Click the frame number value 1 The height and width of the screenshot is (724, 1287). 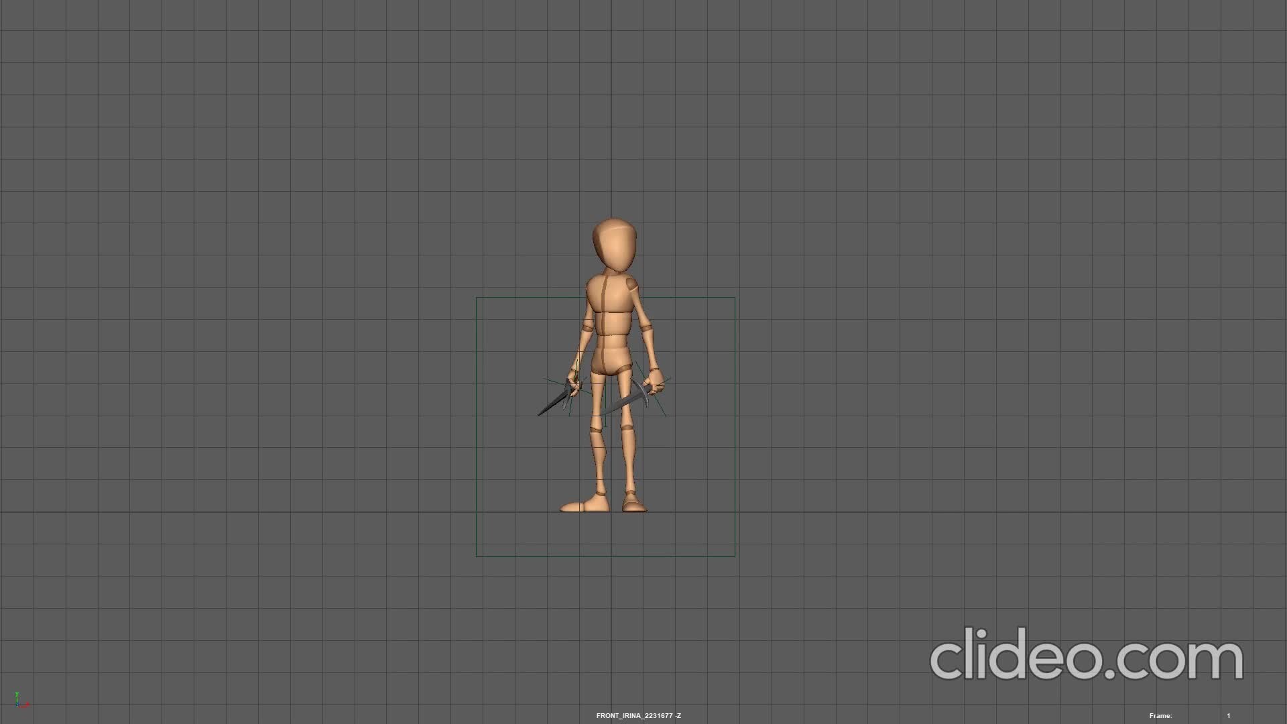1229,715
